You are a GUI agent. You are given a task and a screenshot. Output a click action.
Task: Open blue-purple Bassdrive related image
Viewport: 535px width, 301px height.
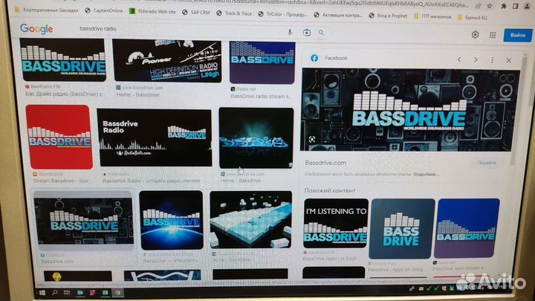[x=467, y=228]
